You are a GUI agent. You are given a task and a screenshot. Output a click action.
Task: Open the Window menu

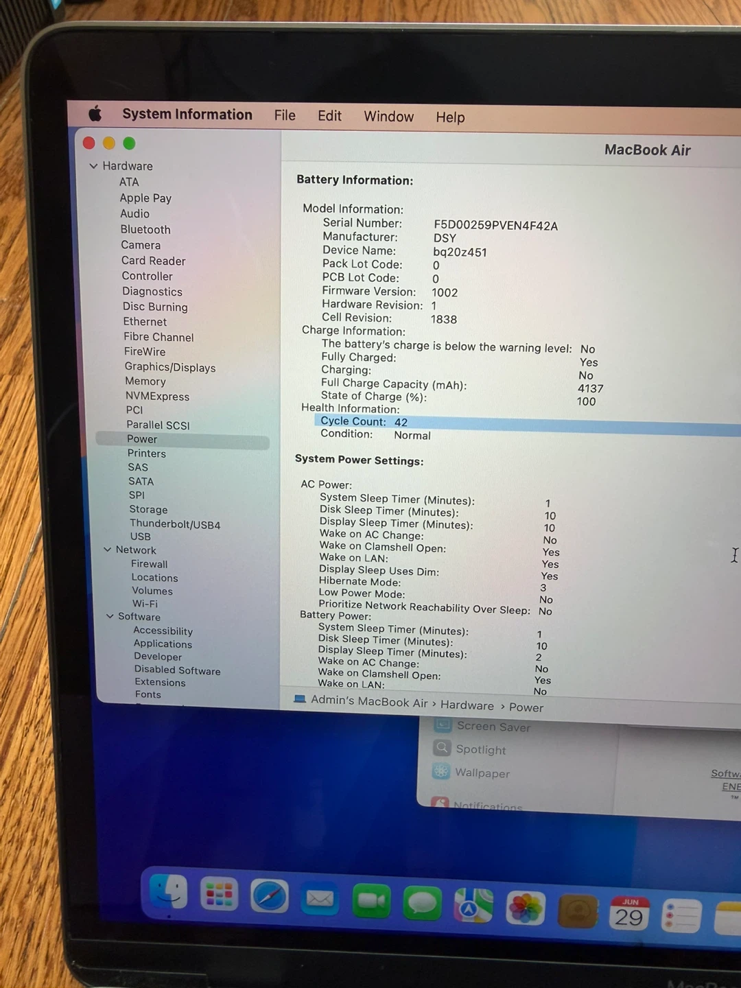click(388, 117)
